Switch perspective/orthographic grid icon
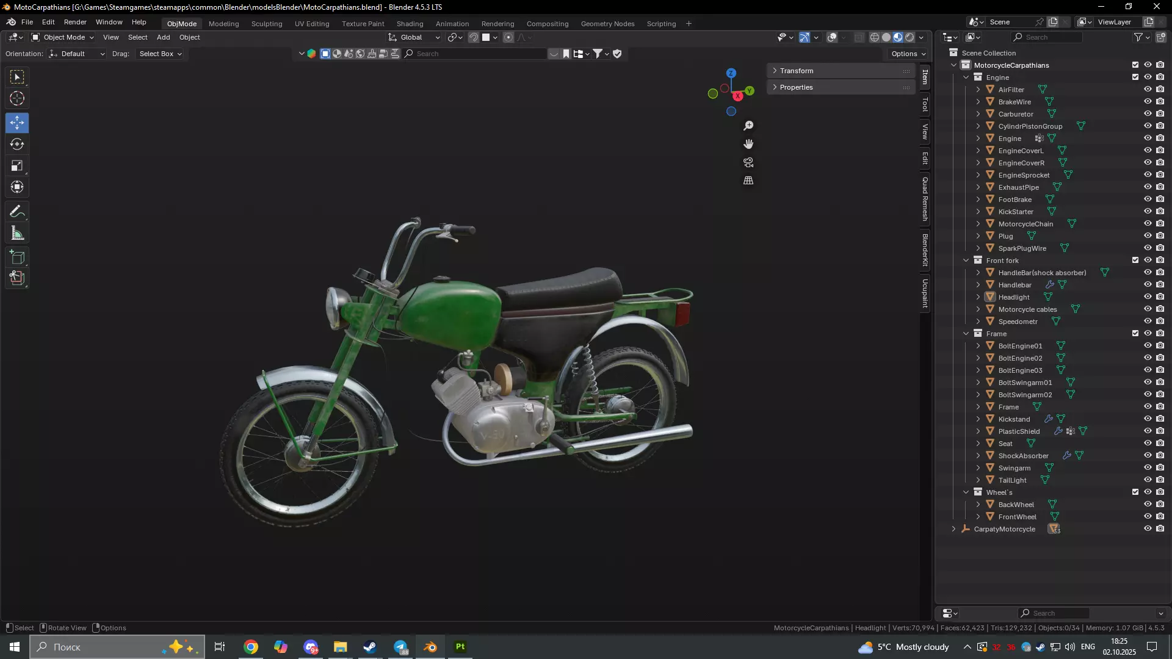1172x659 pixels. (748, 181)
